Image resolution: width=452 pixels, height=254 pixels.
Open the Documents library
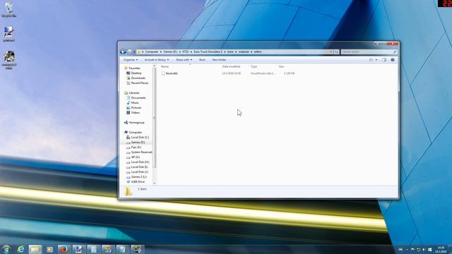138,97
